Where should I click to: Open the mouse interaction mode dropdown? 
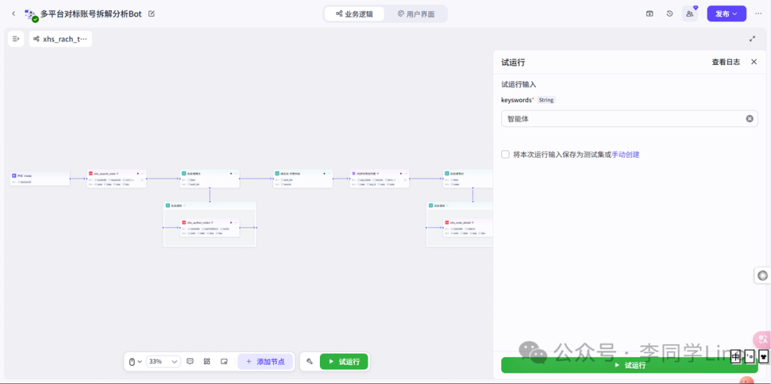135,361
